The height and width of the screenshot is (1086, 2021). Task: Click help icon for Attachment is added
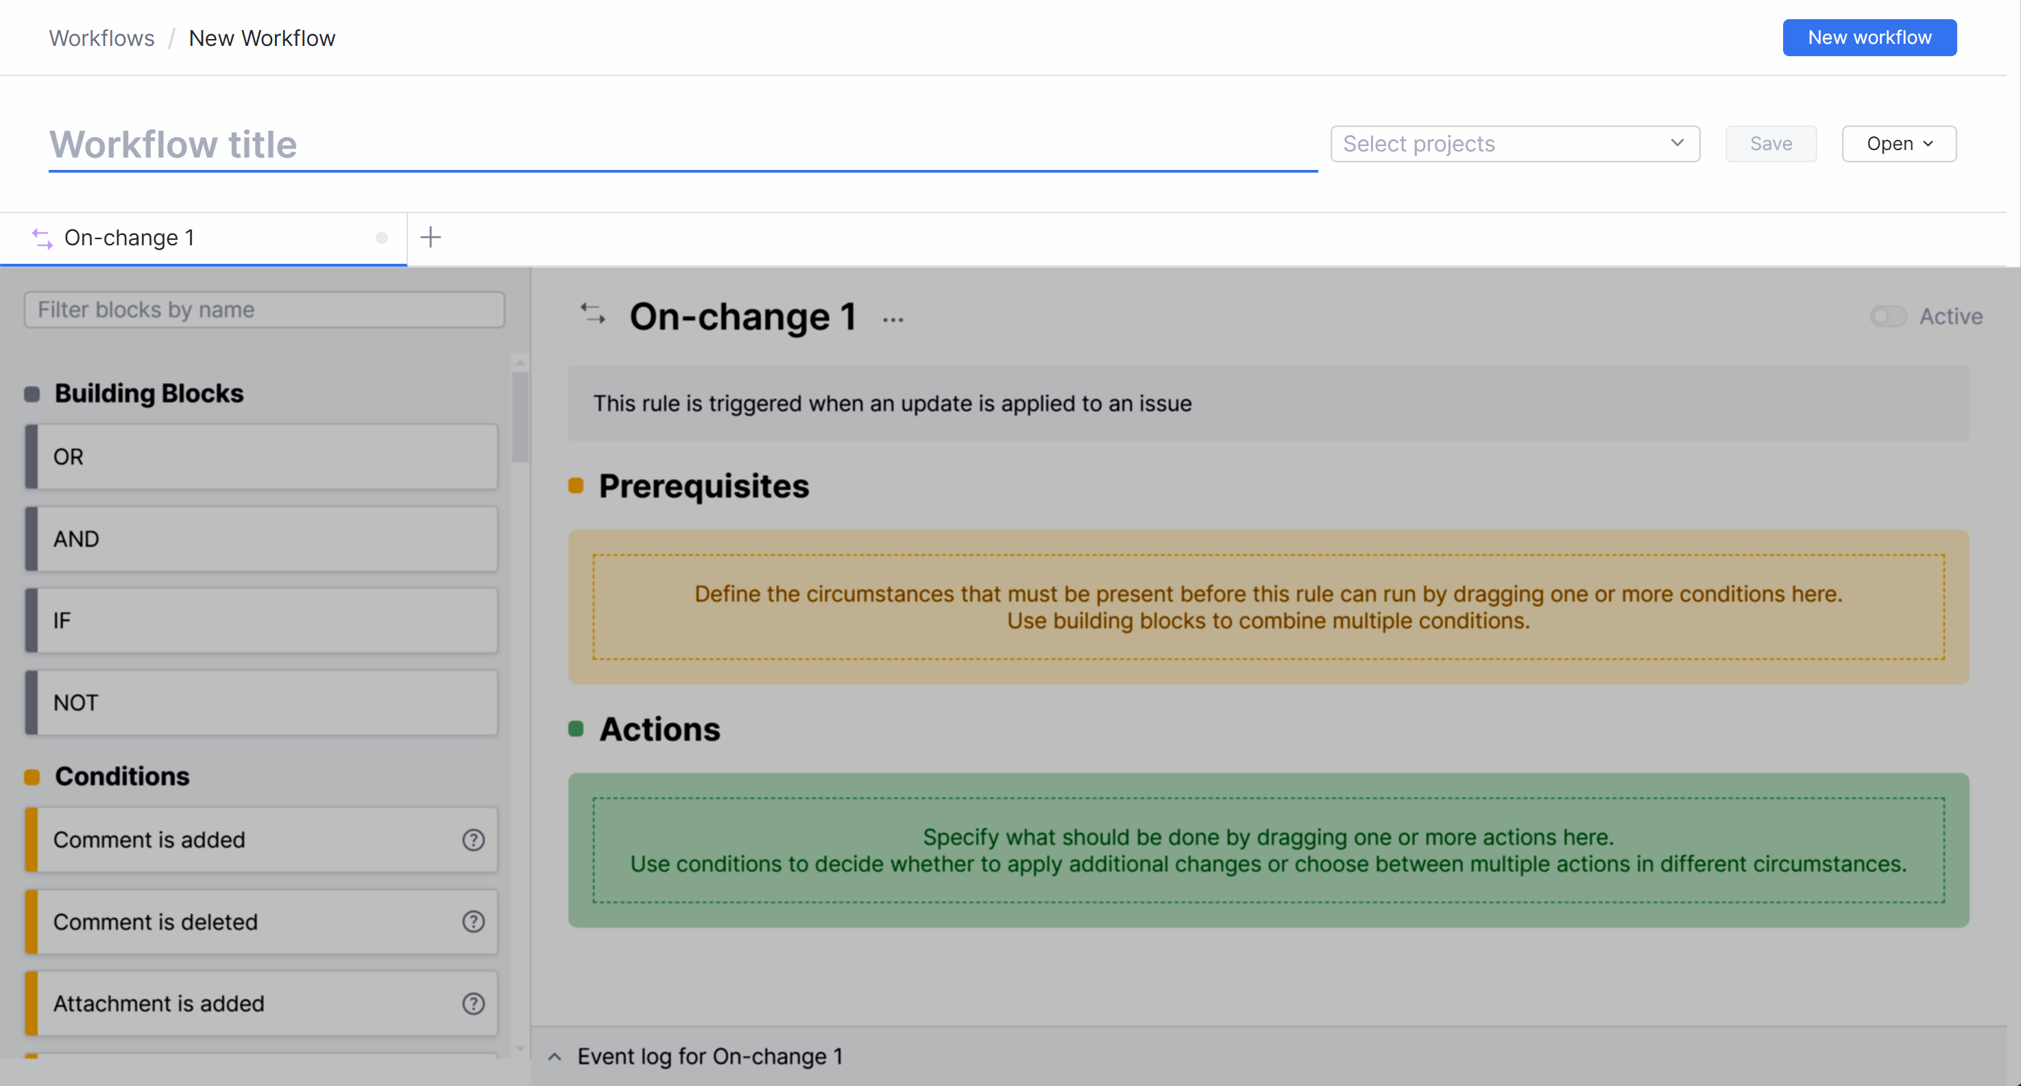pos(473,1004)
